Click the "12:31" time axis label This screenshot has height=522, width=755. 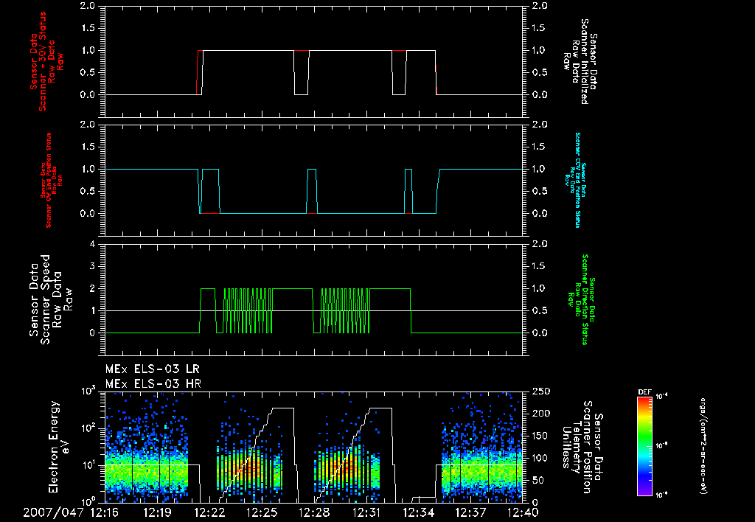point(366,513)
